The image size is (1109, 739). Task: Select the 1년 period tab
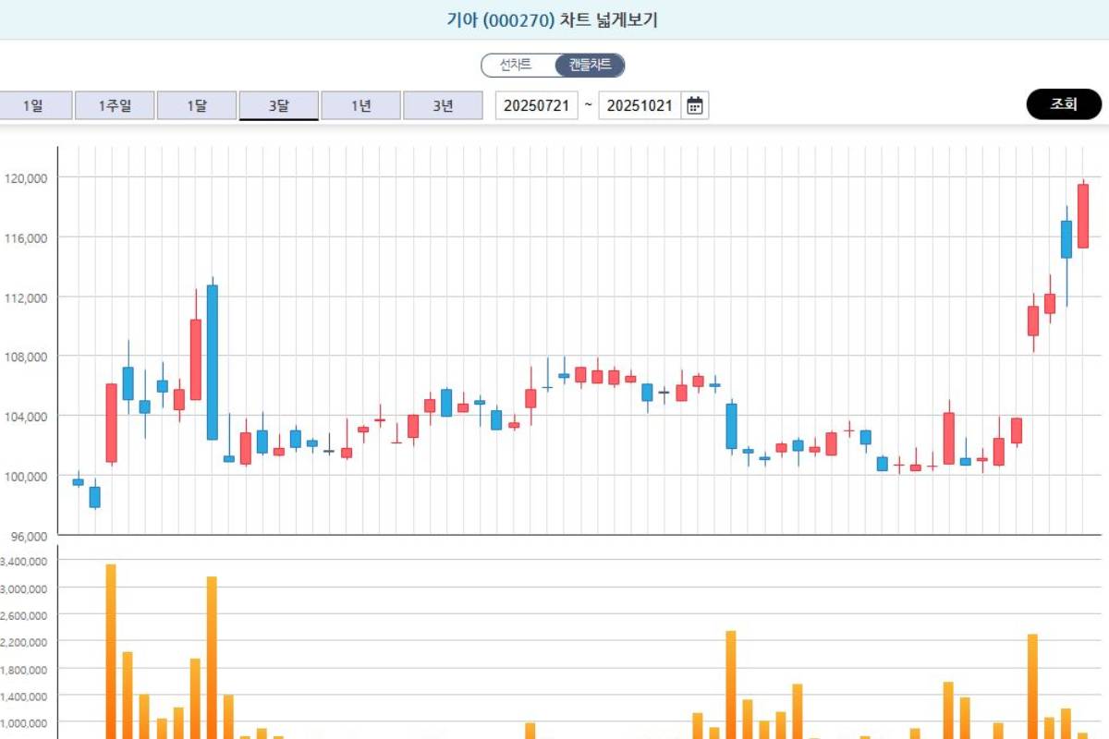click(360, 105)
